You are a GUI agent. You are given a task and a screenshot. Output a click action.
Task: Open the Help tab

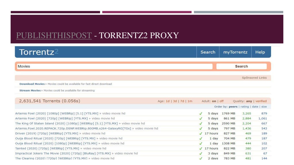point(260,52)
